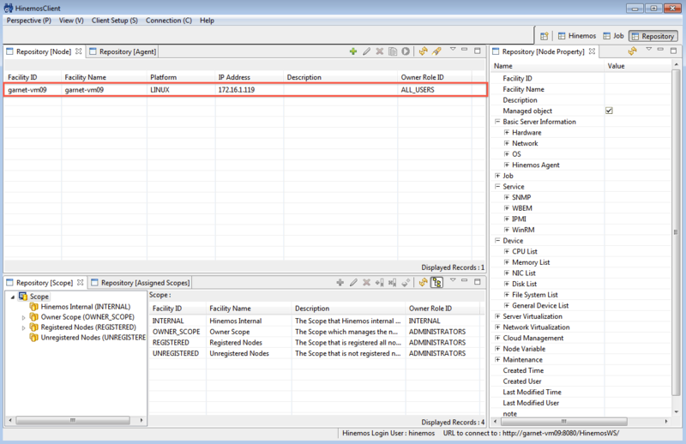Expand the Owner Scope tree node
686x444 pixels.
24,318
